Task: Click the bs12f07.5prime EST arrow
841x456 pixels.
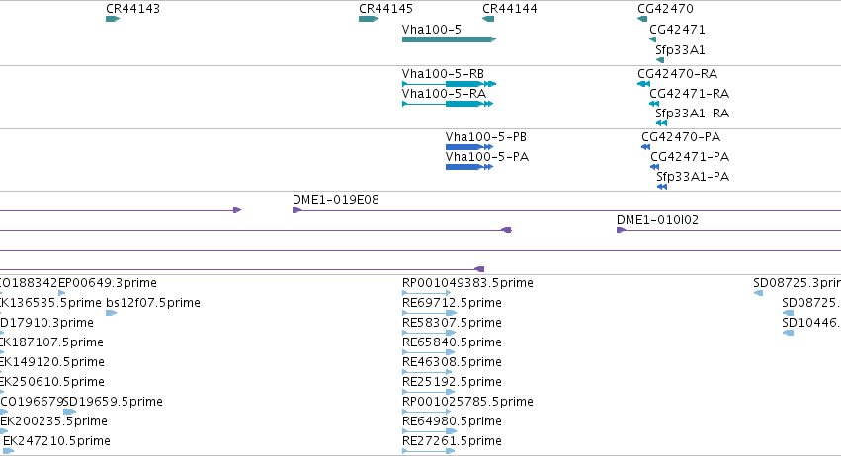Action: [111, 313]
